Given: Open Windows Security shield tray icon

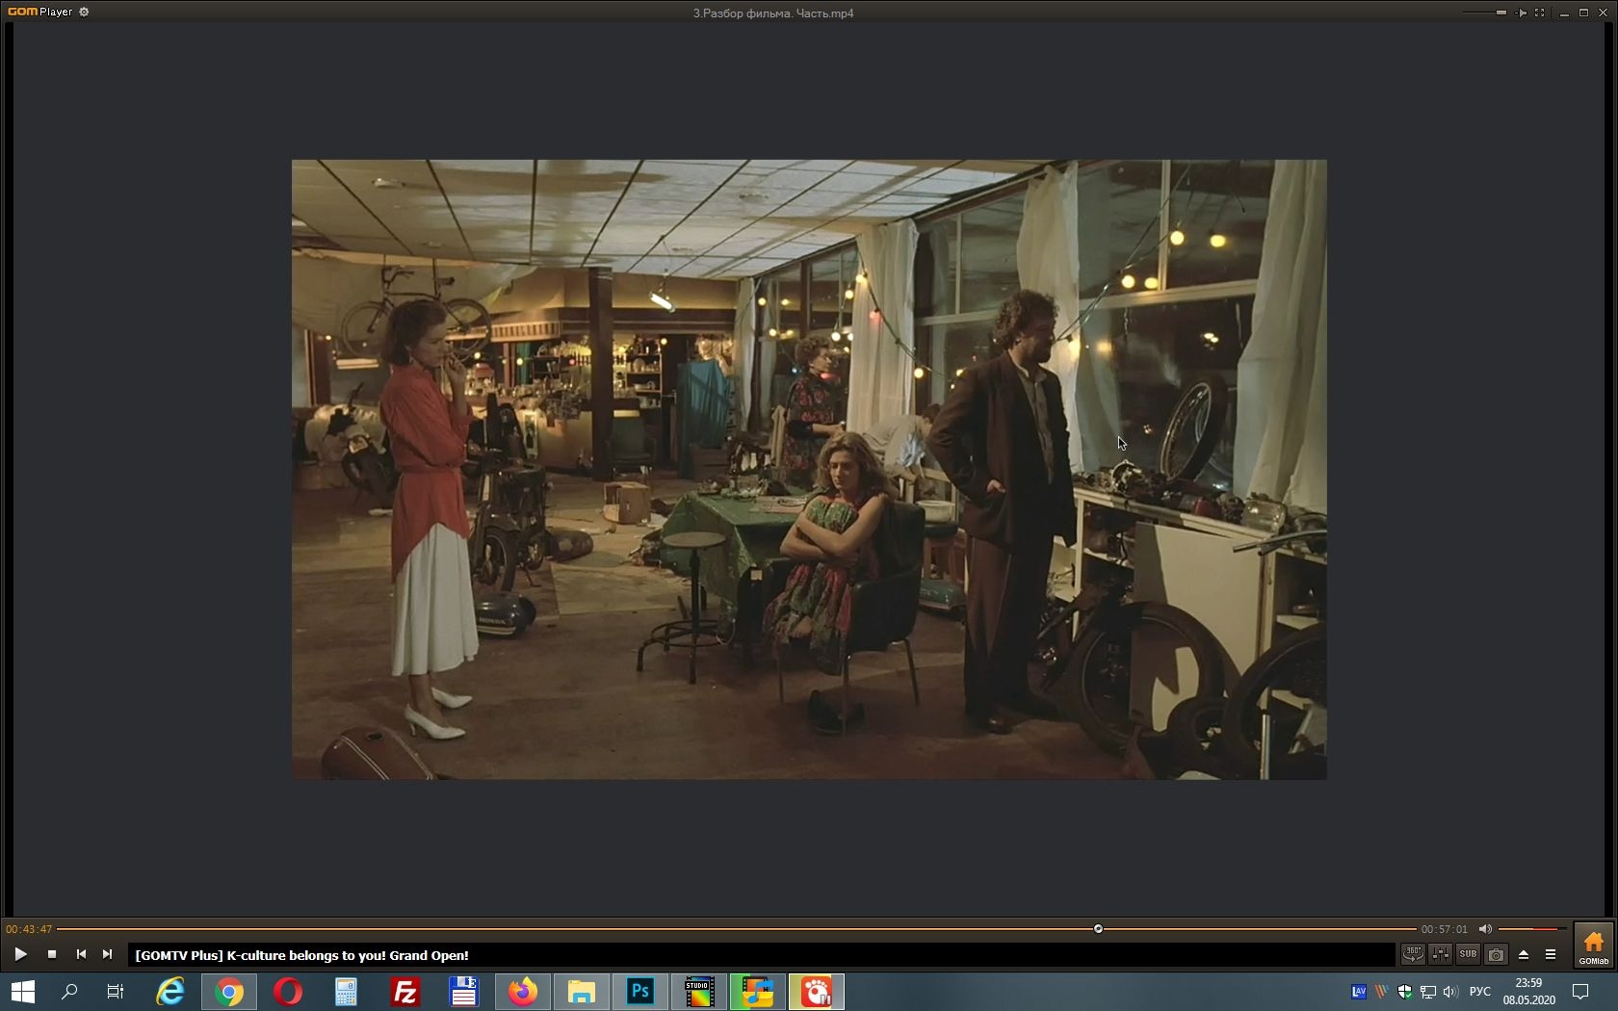Looking at the screenshot, I should [1405, 992].
